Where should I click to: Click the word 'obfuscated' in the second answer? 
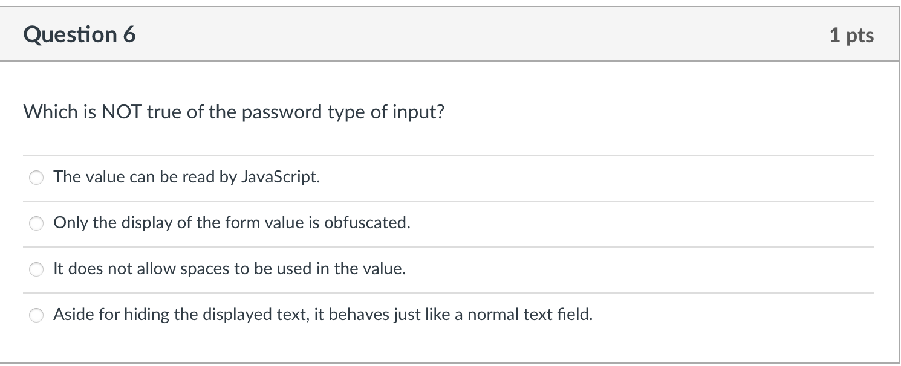368,223
